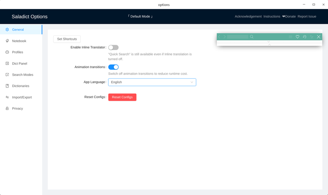Click the heart favorite icon
This screenshot has height=195, width=328.
pyautogui.click(x=298, y=37)
